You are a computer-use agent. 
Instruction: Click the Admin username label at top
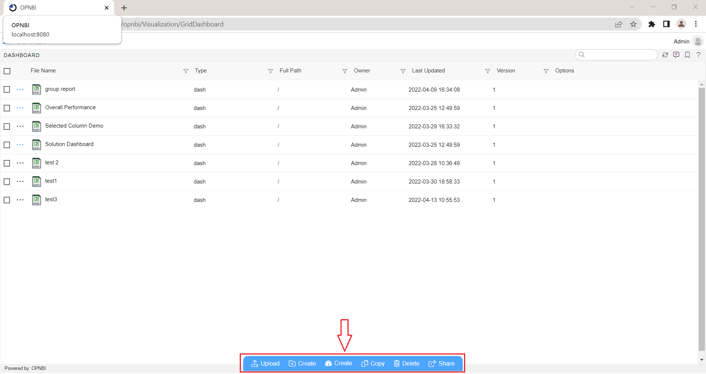681,42
